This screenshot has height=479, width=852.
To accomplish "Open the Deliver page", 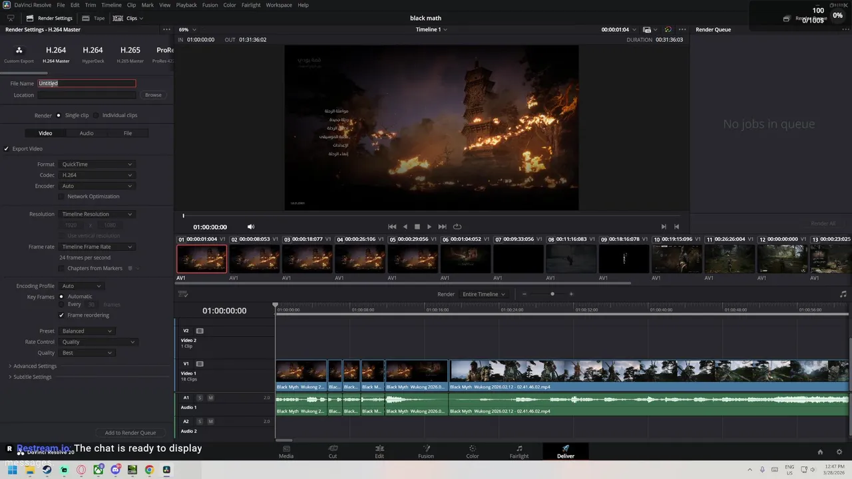I will coord(566,452).
